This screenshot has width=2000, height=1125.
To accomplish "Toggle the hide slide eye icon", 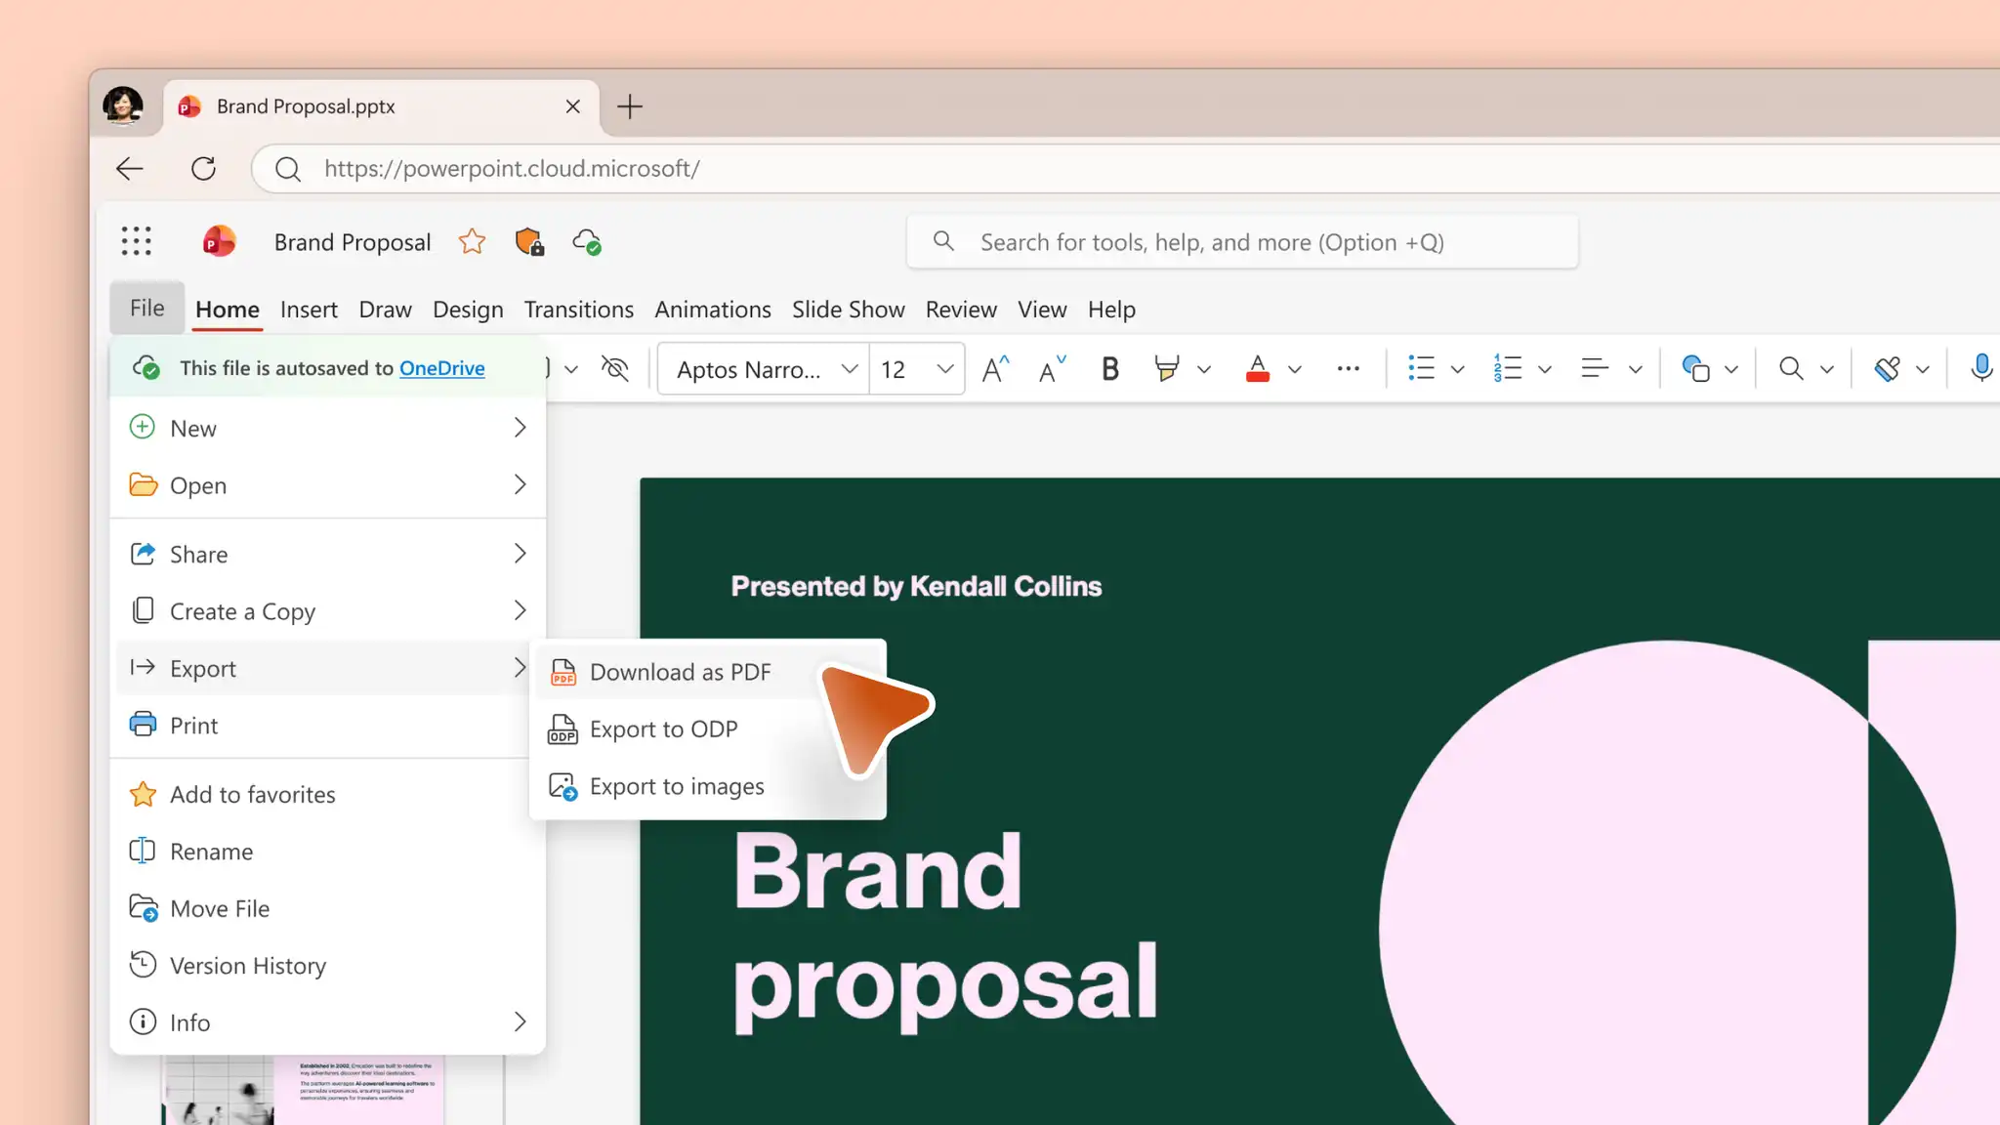I will coord(615,369).
